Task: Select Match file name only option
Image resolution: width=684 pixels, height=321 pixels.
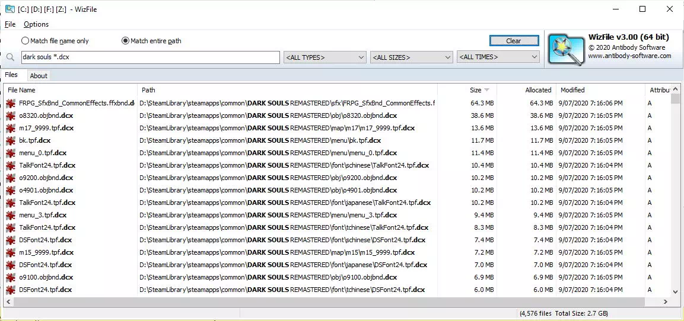Action: click(55, 41)
